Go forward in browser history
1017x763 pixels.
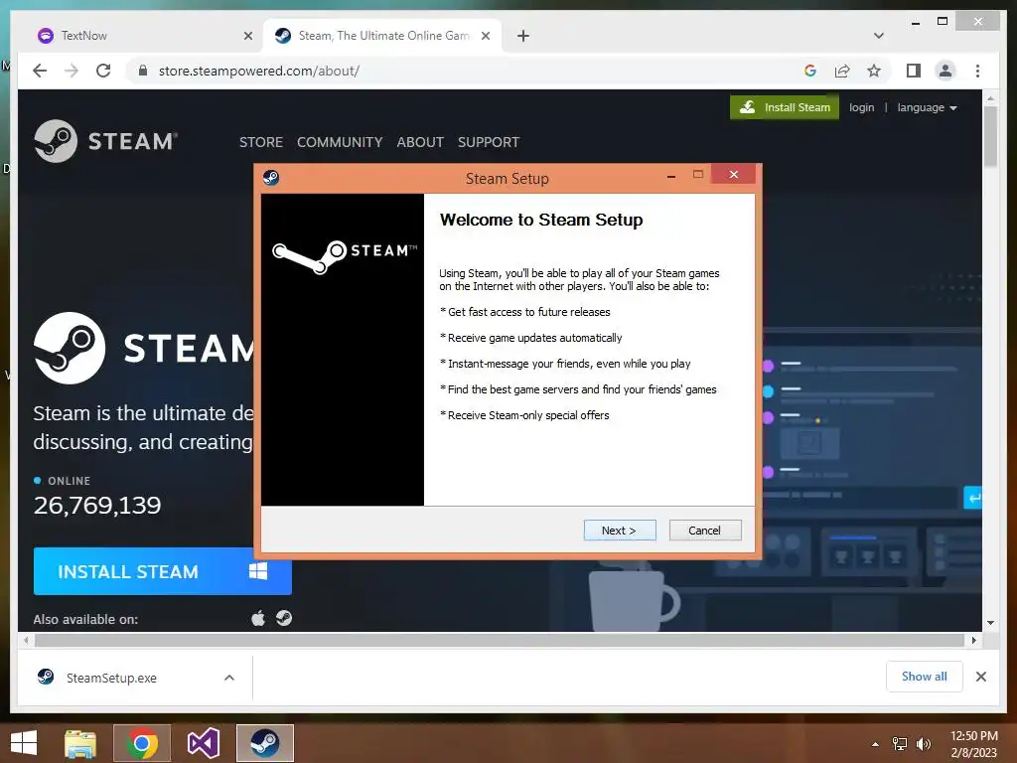(x=72, y=71)
